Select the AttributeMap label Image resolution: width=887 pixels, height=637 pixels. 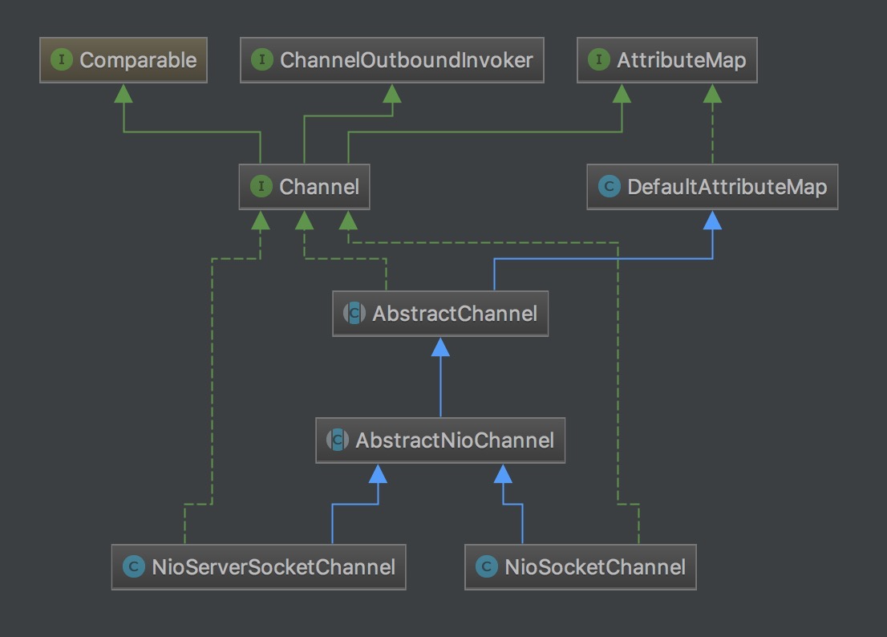pos(681,60)
